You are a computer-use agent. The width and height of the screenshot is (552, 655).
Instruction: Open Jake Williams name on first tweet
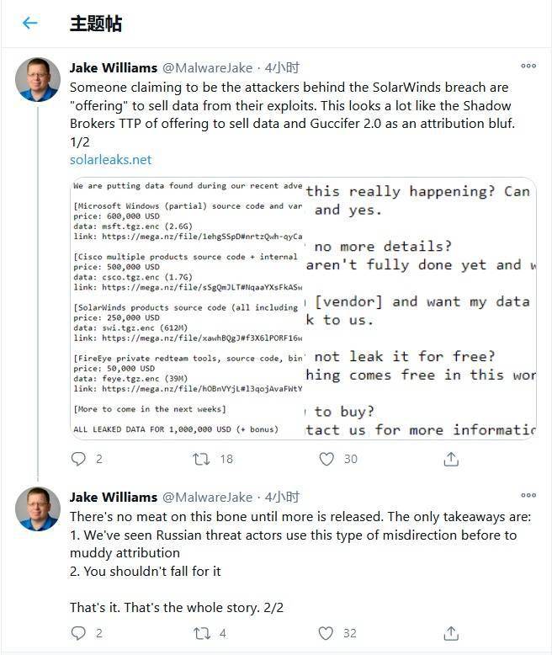pyautogui.click(x=114, y=67)
